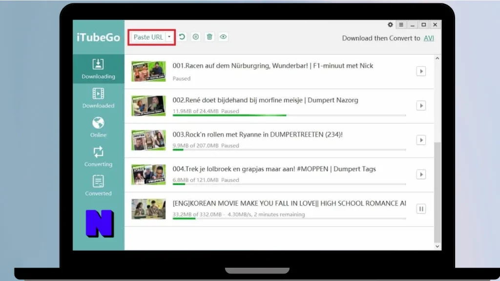Image resolution: width=500 pixels, height=281 pixels.
Task: Open the Paste URL dropdown arrow
Action: click(x=169, y=37)
